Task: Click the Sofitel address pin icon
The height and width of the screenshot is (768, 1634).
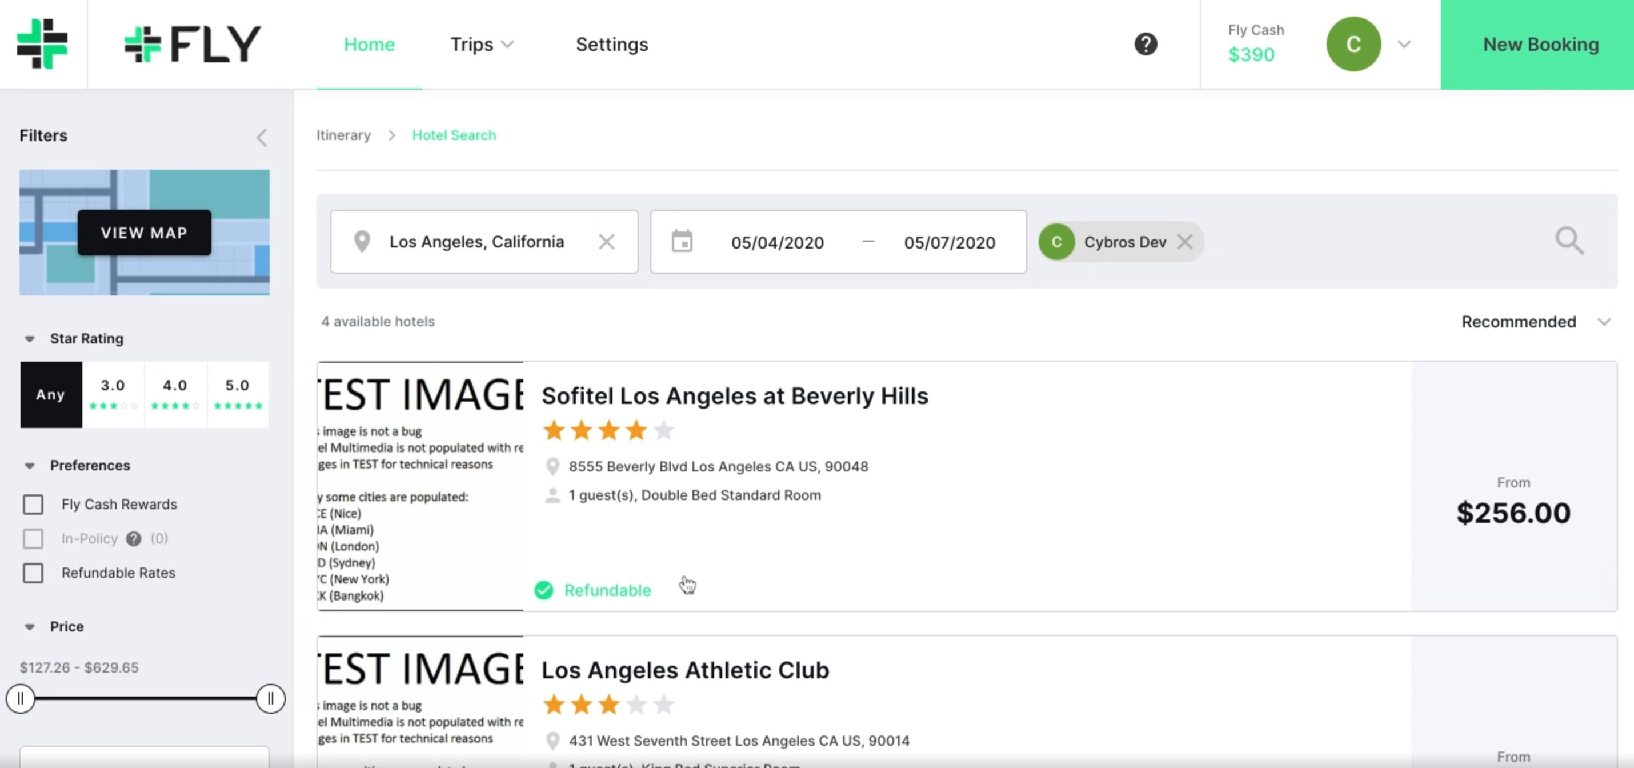Action: 552,467
